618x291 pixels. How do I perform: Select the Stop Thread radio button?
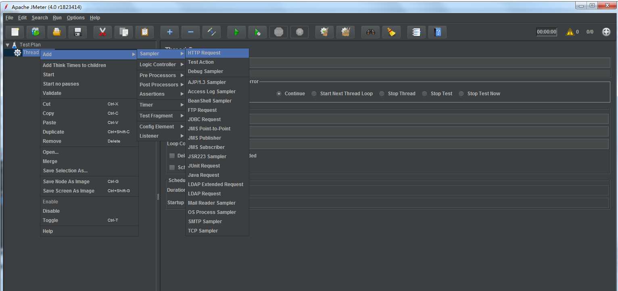click(x=382, y=94)
